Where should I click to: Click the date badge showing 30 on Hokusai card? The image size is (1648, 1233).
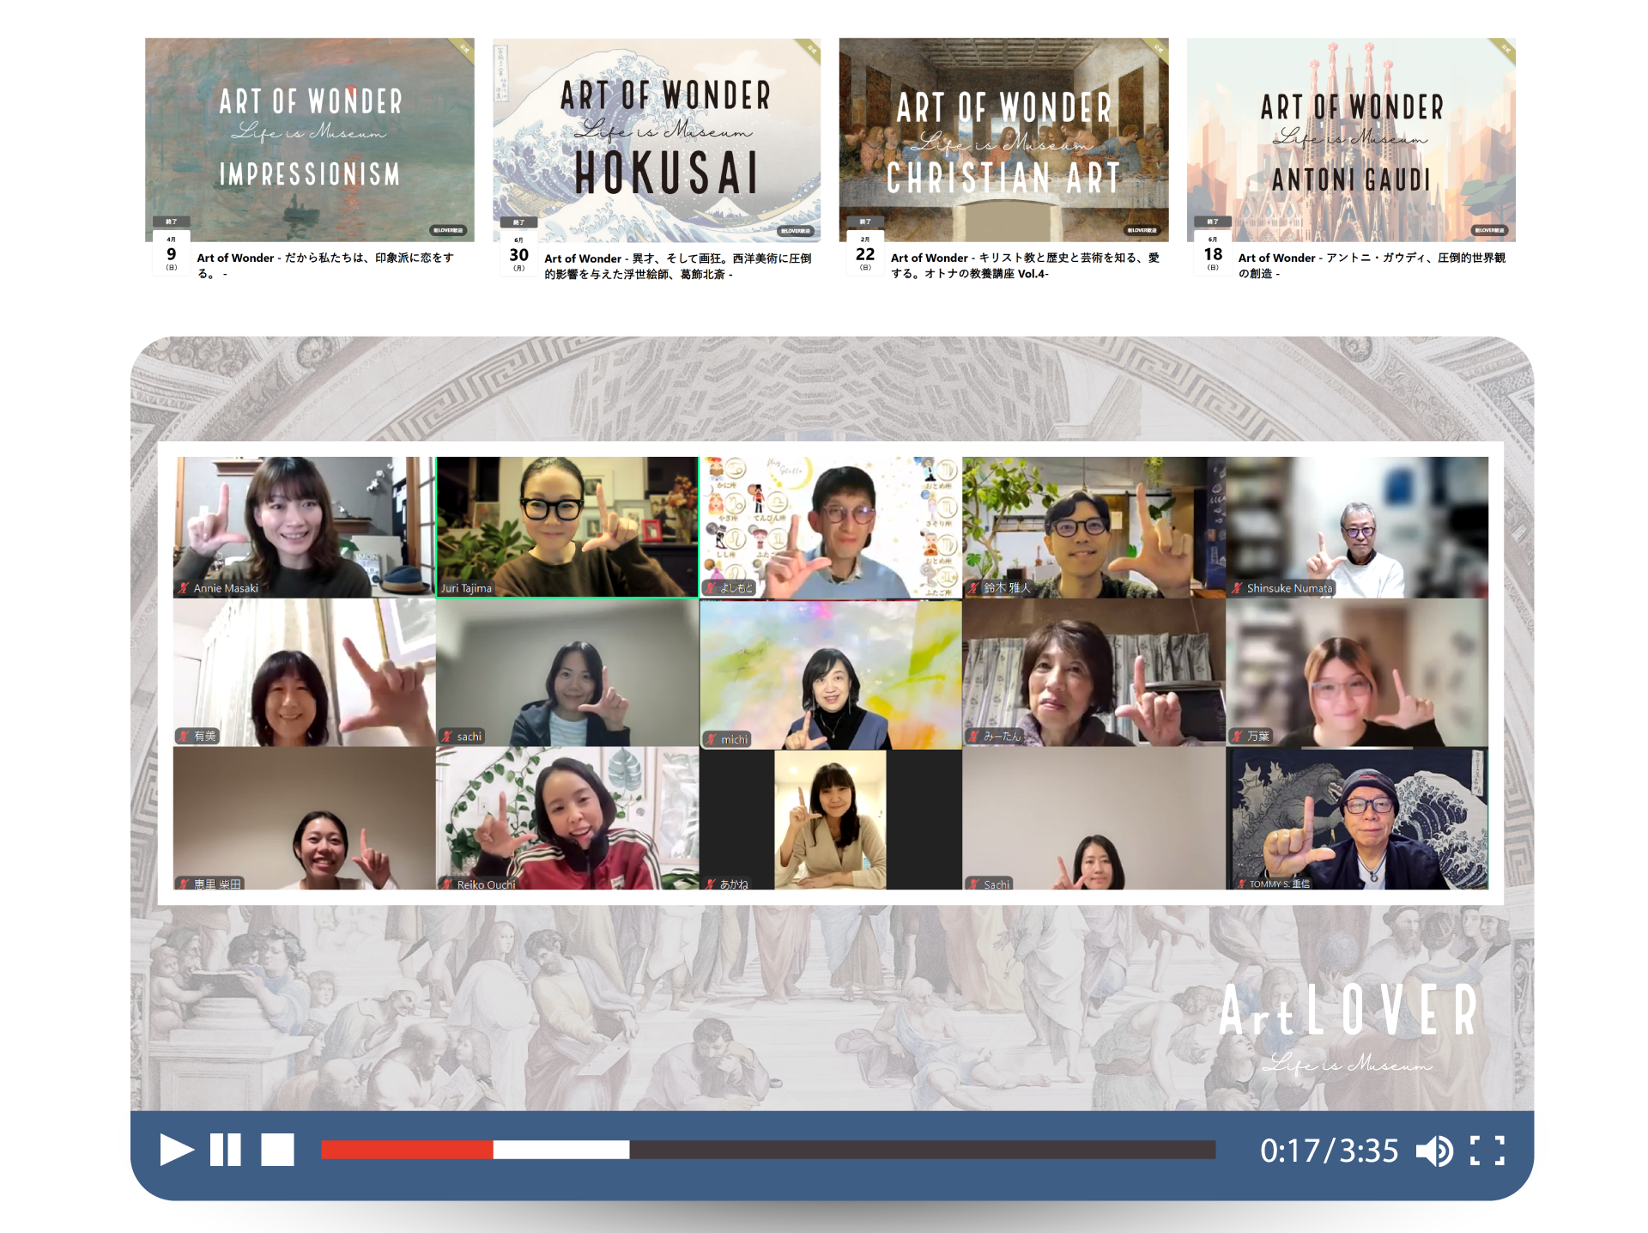(518, 256)
